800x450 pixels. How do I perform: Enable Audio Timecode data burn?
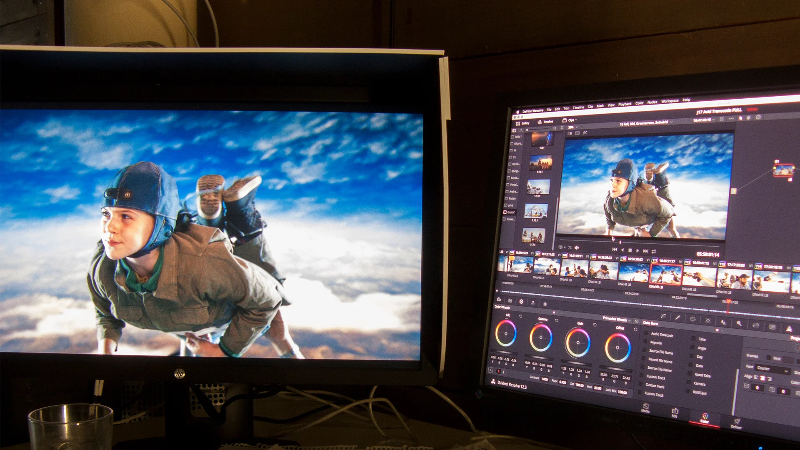click(646, 333)
